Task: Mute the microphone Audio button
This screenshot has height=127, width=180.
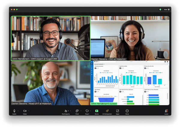Action: pos(14,111)
